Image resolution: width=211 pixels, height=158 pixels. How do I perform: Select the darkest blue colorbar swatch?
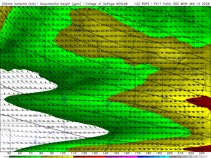click(140, 157)
